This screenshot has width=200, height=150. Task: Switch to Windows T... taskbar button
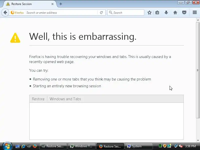[x=82, y=146]
